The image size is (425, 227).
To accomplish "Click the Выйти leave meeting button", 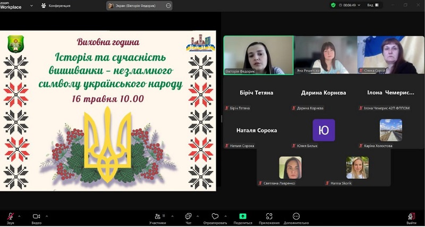I will click(x=411, y=217).
